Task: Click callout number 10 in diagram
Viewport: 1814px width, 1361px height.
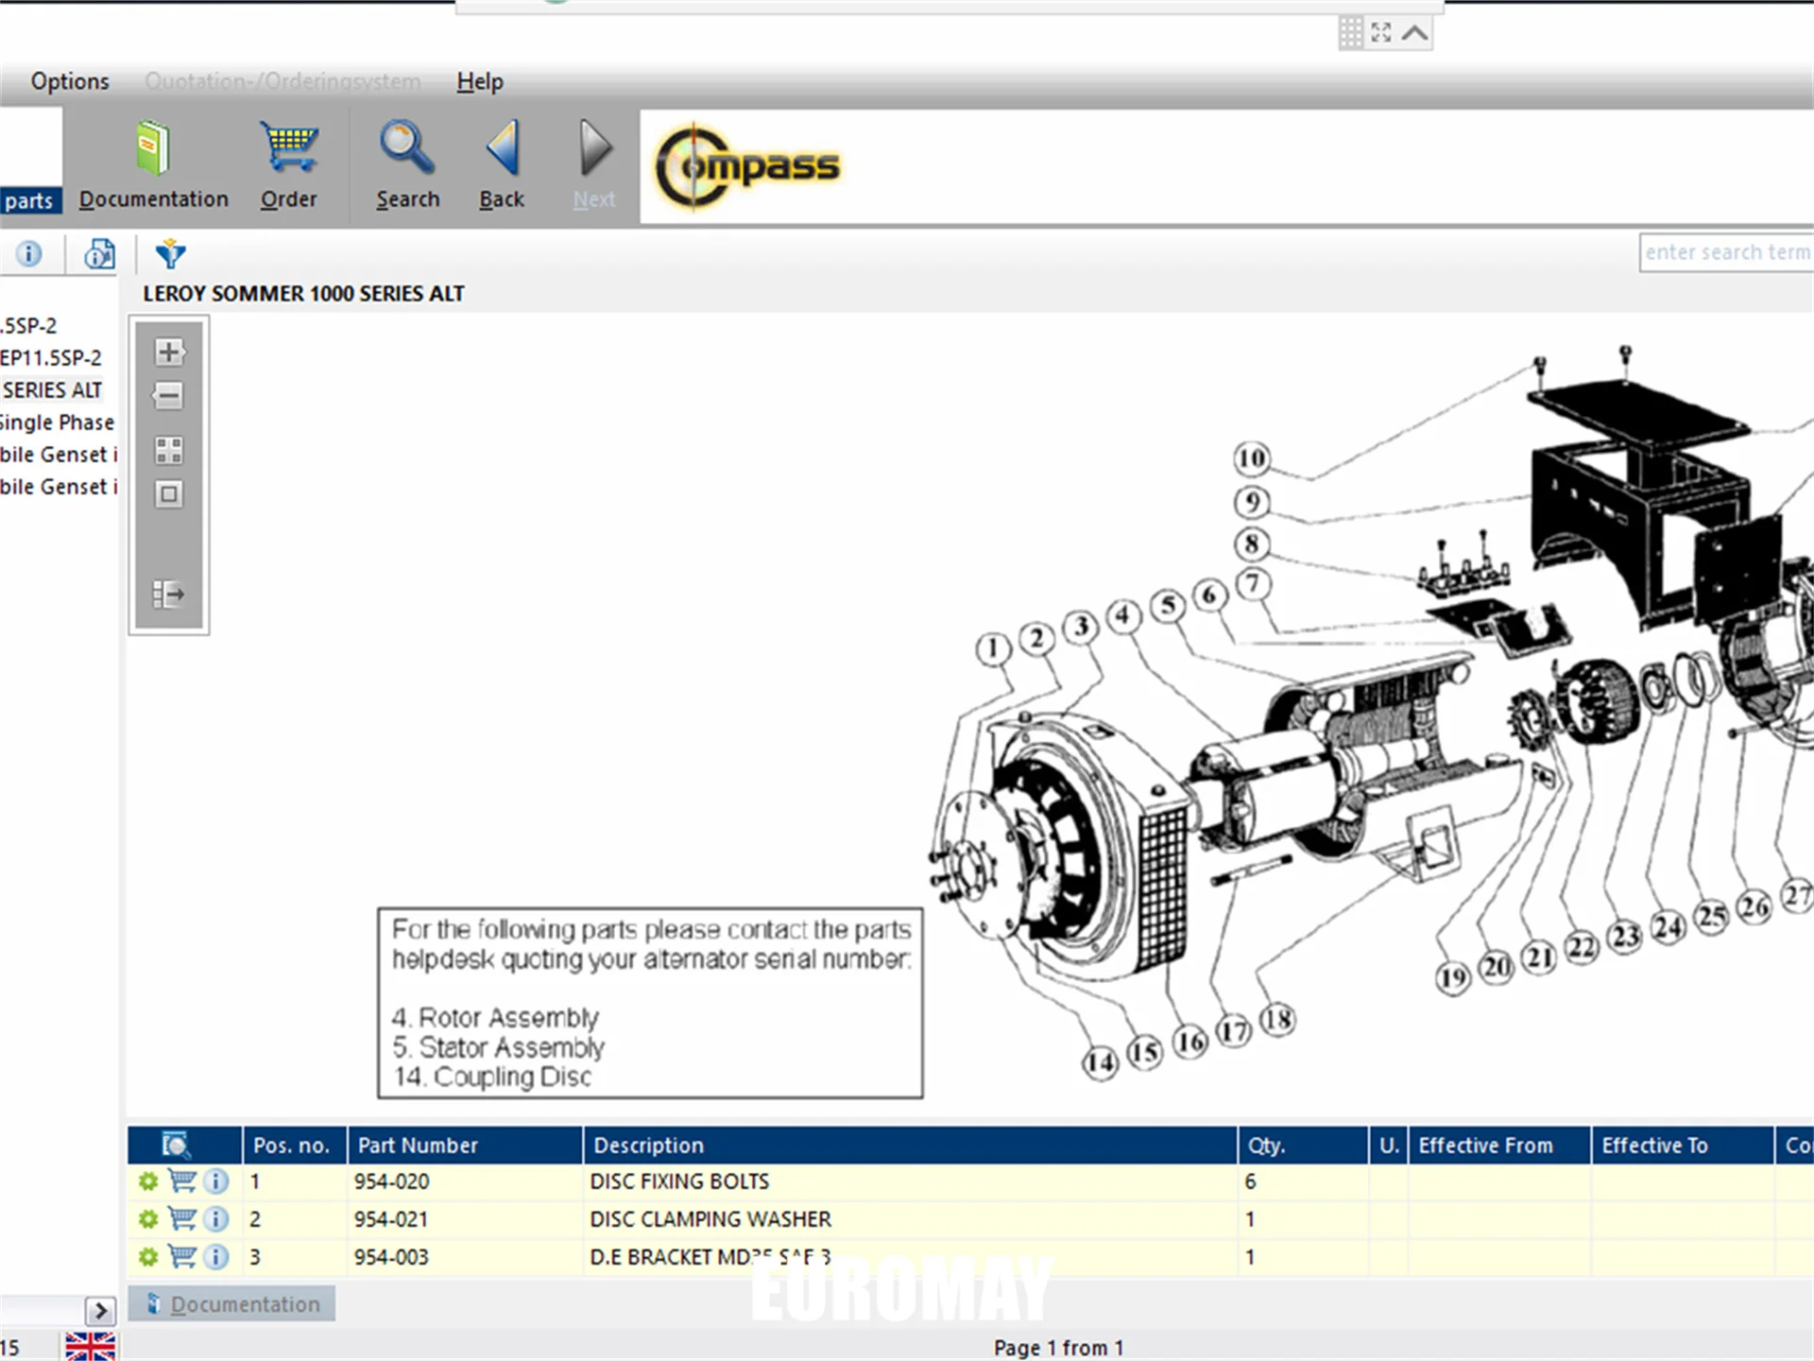Action: pos(1252,458)
